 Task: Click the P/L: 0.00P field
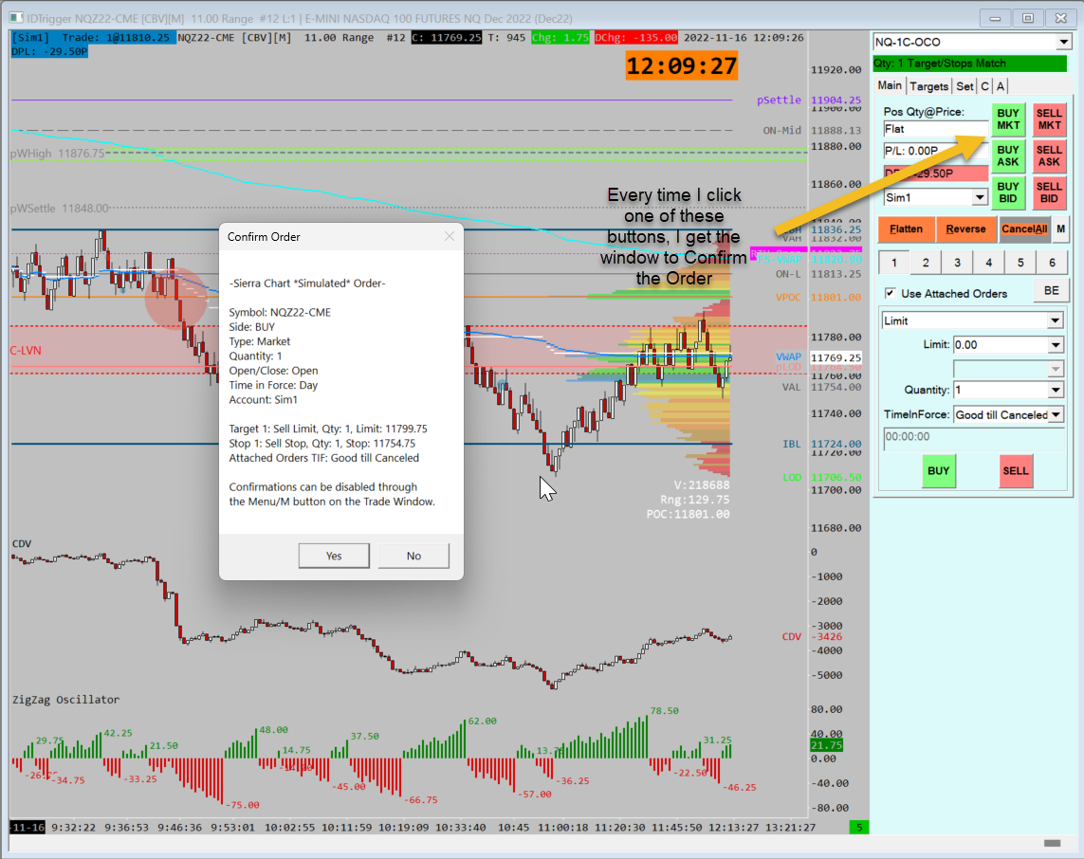tap(935, 151)
